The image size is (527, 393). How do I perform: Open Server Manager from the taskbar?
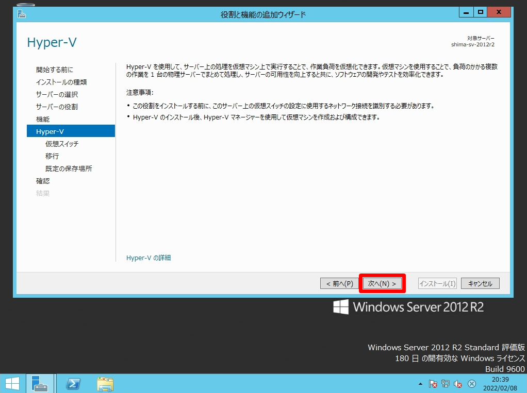[x=40, y=383]
